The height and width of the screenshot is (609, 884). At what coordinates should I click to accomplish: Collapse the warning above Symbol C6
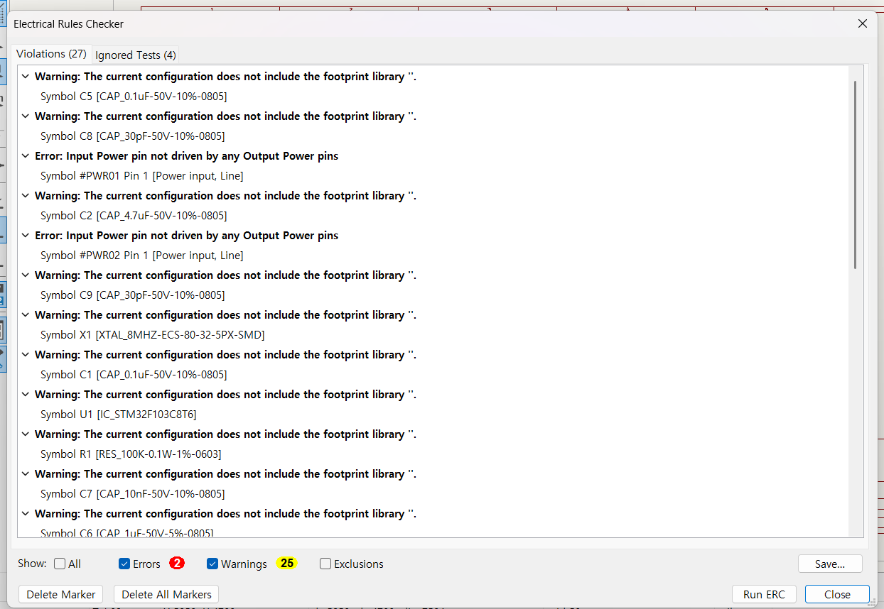26,514
